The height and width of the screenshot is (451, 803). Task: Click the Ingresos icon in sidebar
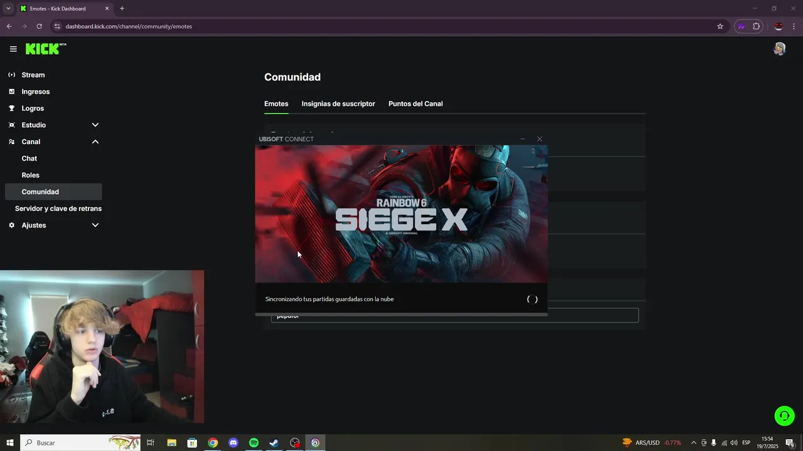tap(11, 91)
